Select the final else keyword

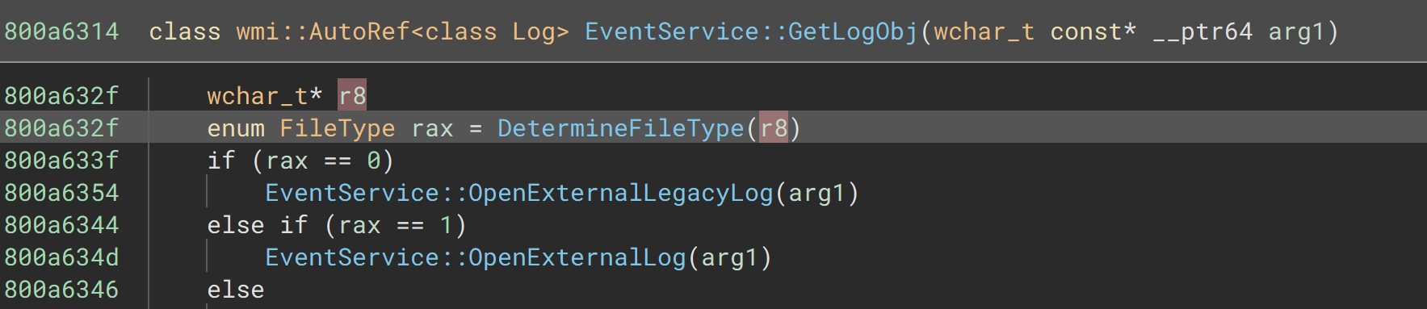point(236,290)
